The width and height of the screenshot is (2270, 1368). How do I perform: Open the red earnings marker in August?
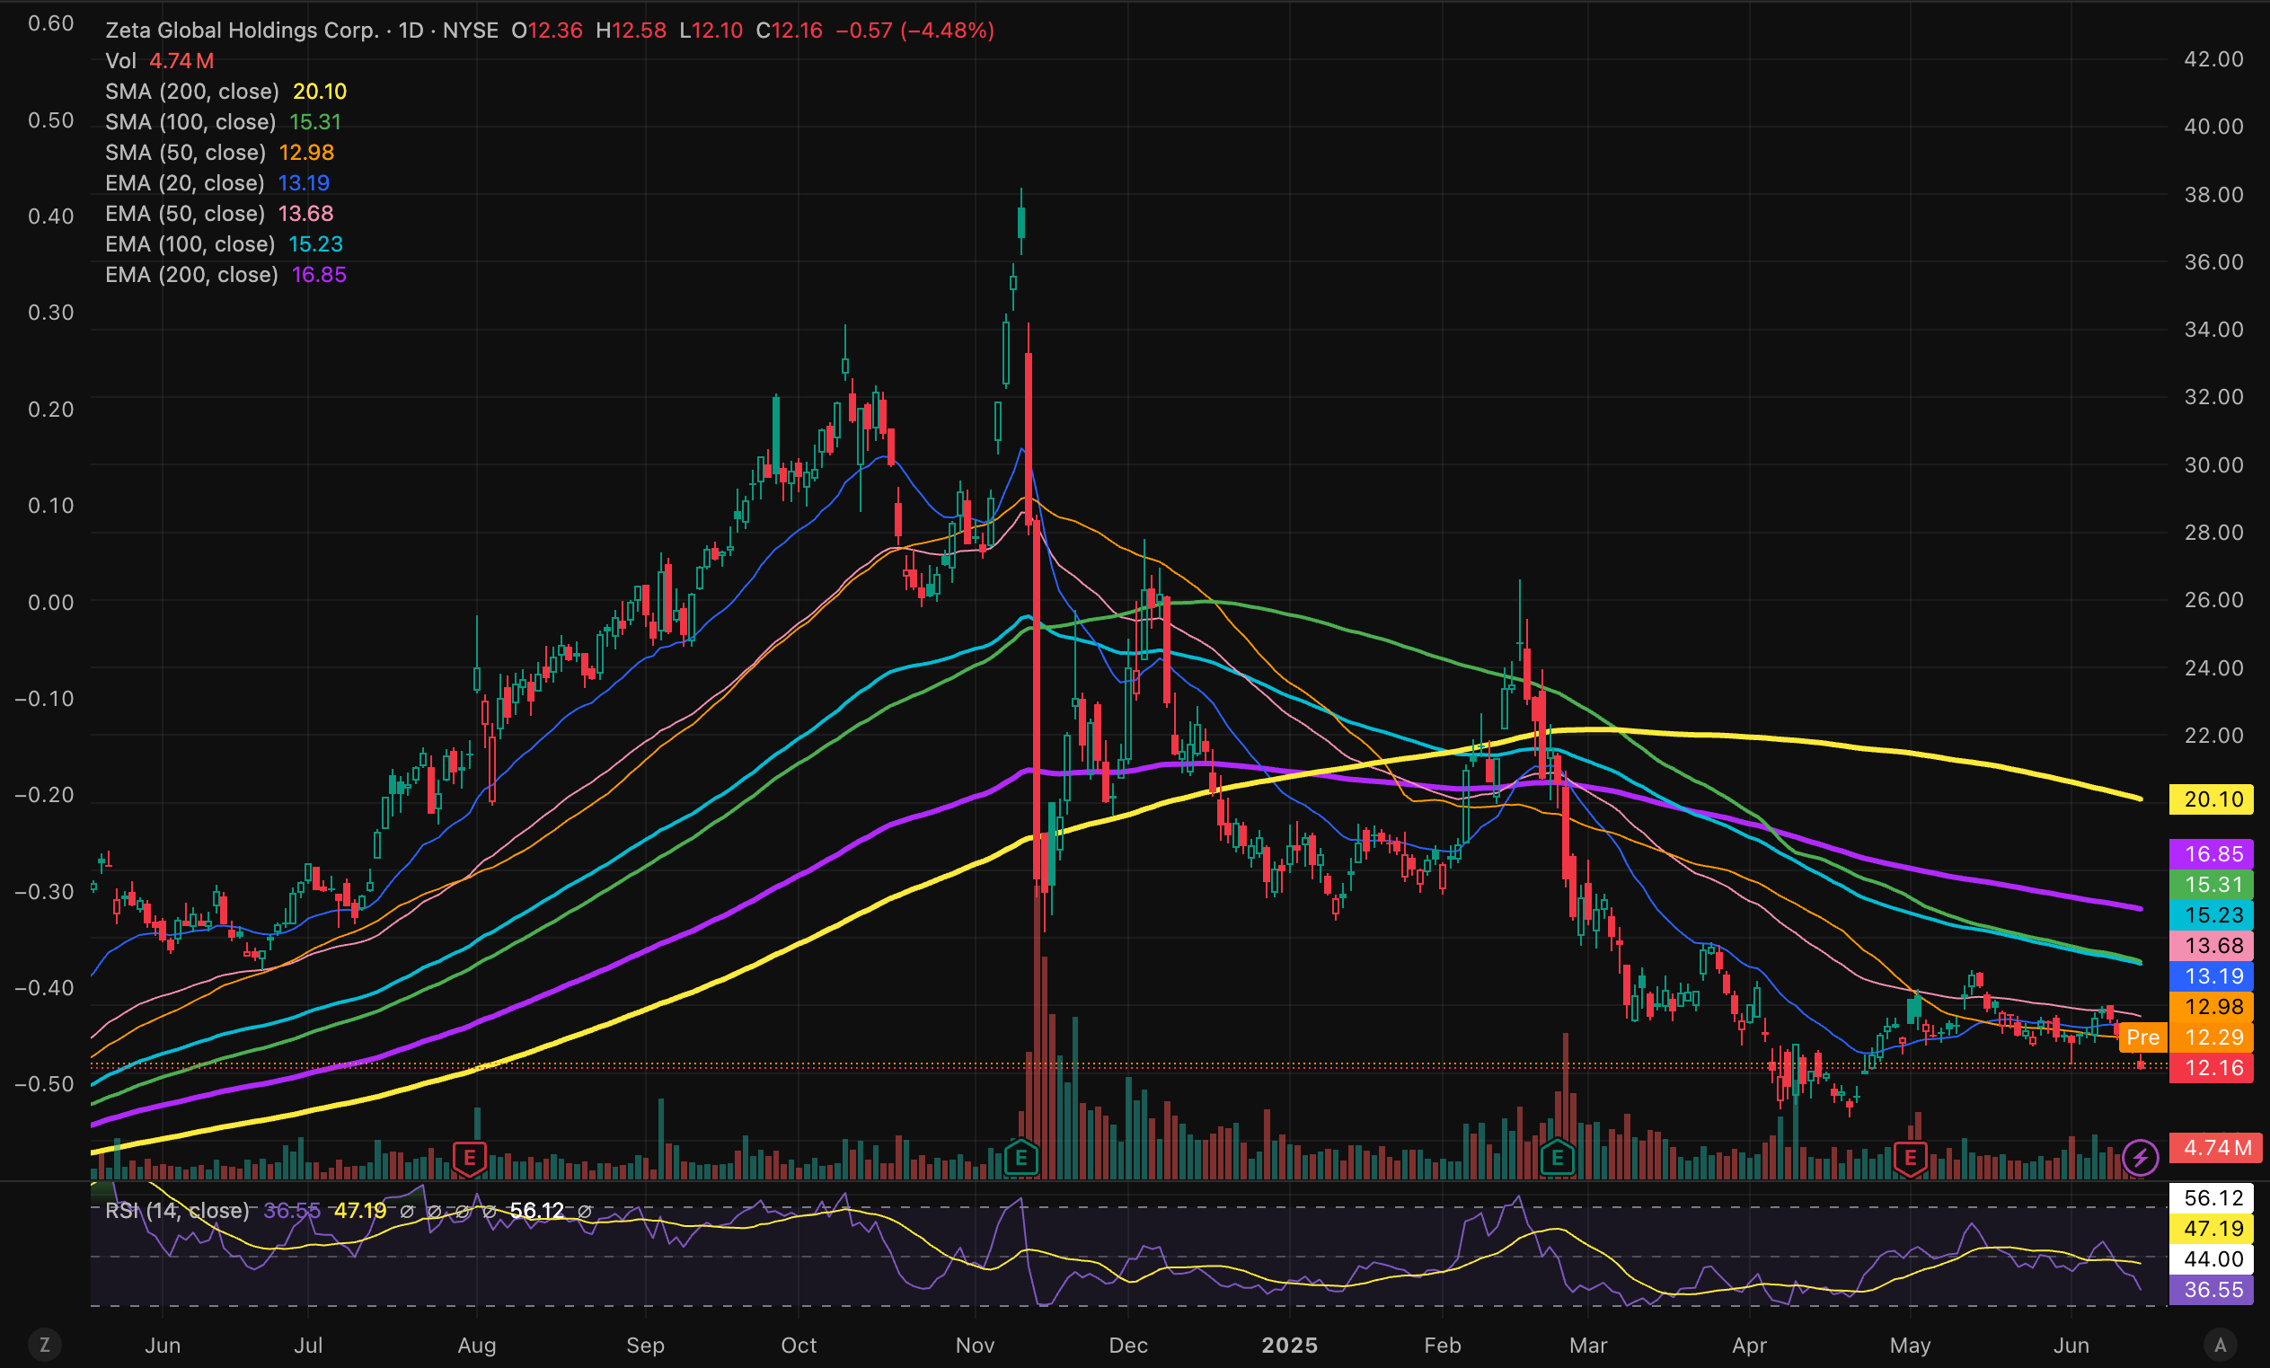[x=470, y=1157]
